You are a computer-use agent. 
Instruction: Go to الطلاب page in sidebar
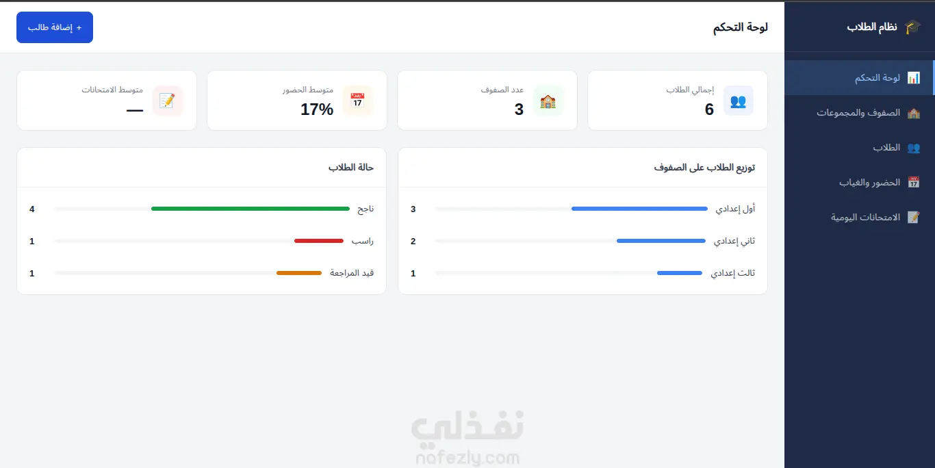(860, 148)
